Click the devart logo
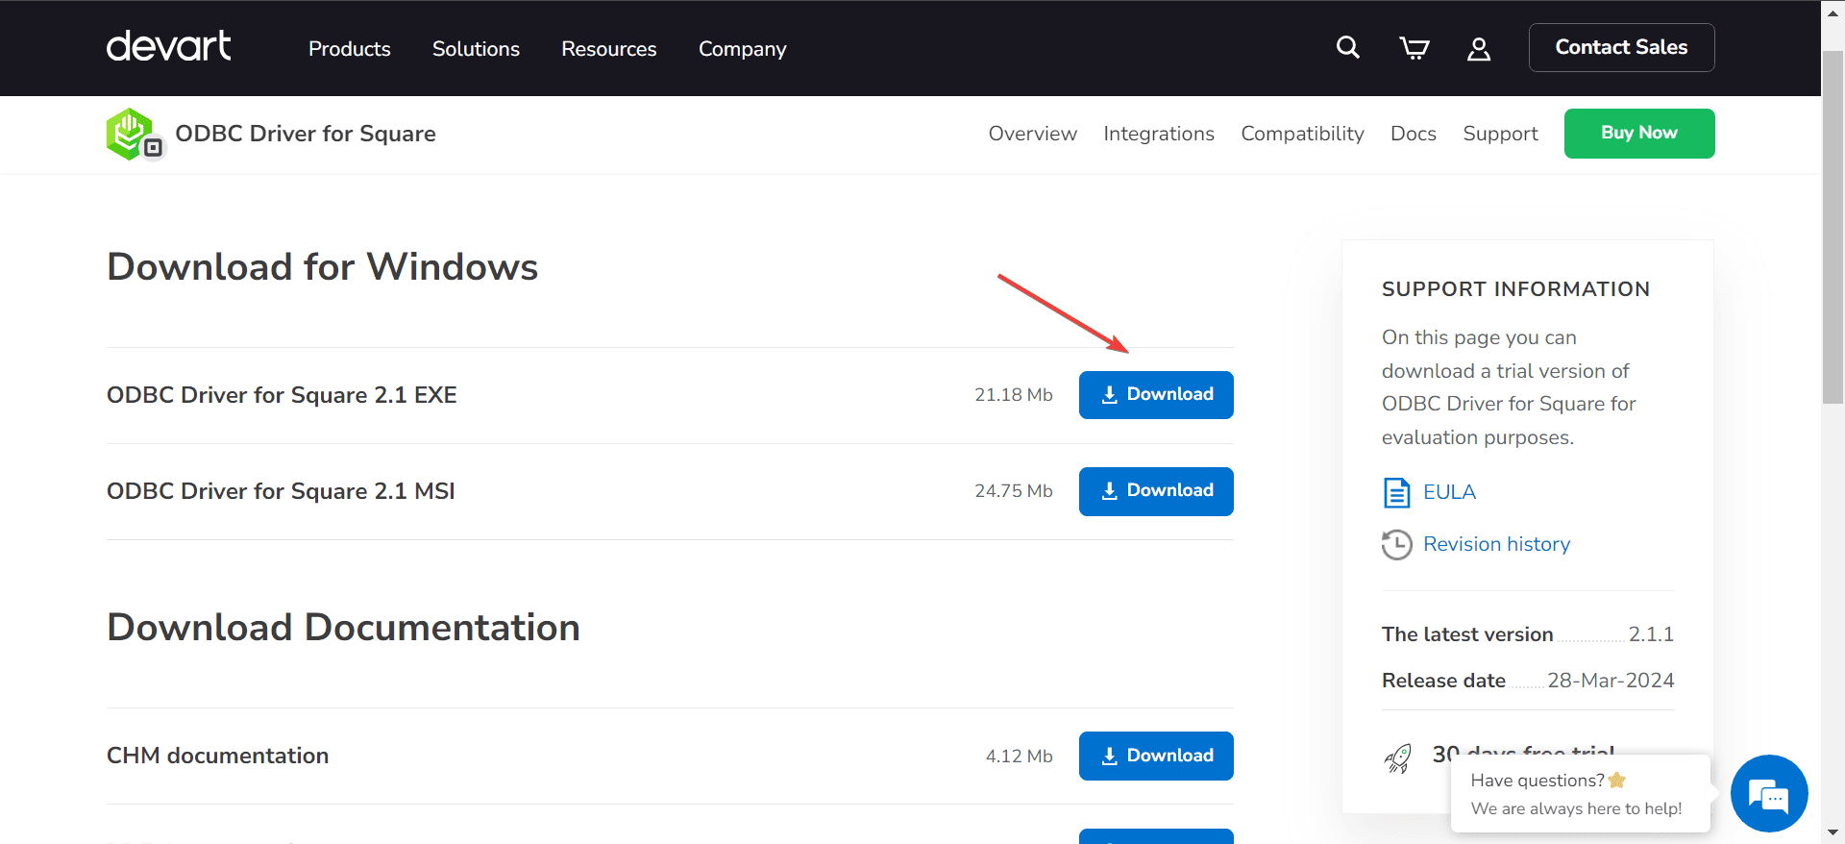The image size is (1845, 844). [x=168, y=46]
